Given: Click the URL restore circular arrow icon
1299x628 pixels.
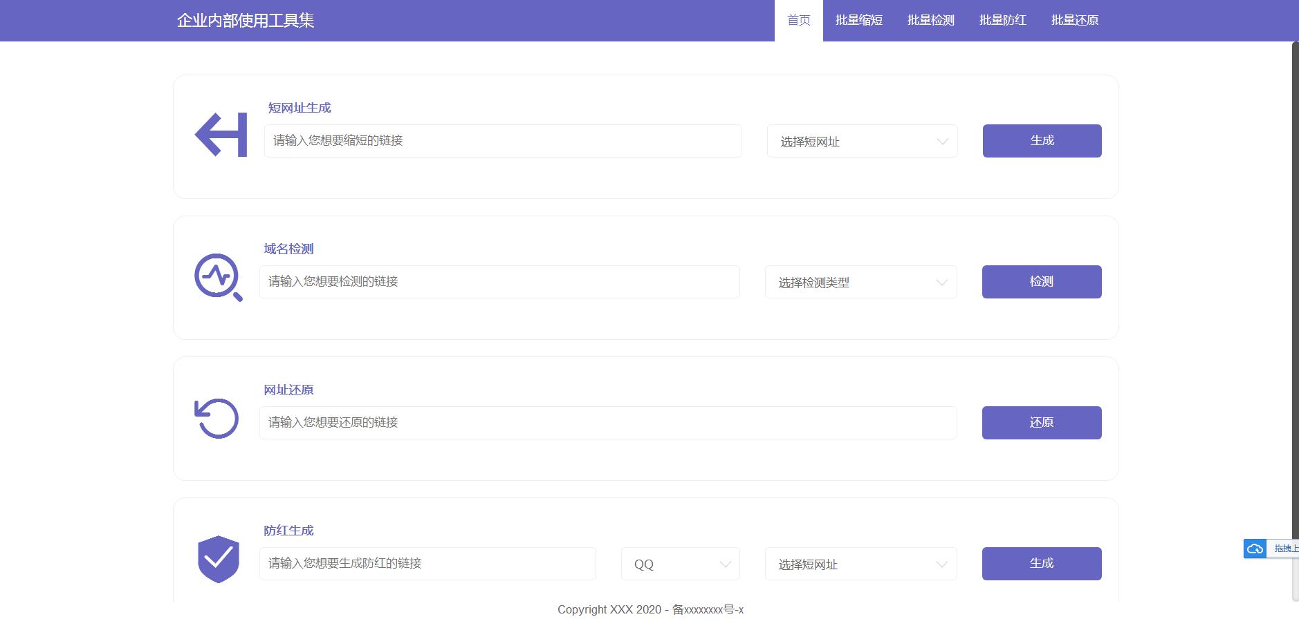Looking at the screenshot, I should (x=217, y=418).
